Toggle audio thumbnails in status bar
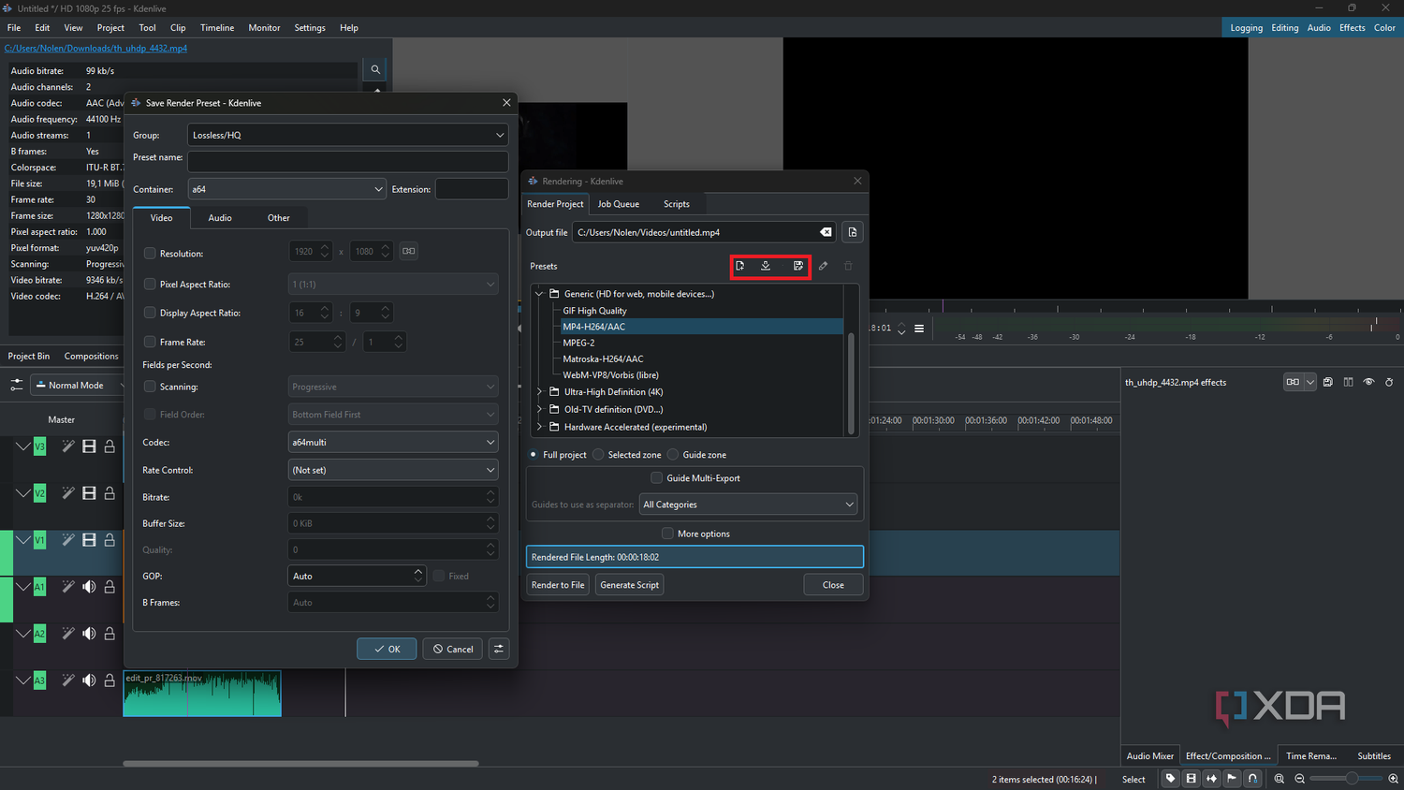Image resolution: width=1404 pixels, height=790 pixels. [1211, 778]
